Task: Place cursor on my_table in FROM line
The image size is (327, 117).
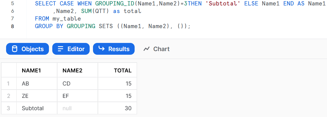Action: (67, 19)
